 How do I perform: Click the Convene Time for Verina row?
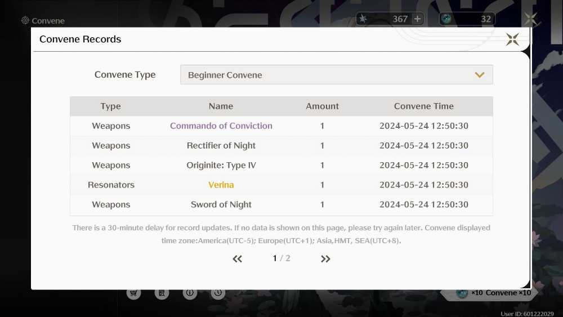tap(424, 185)
